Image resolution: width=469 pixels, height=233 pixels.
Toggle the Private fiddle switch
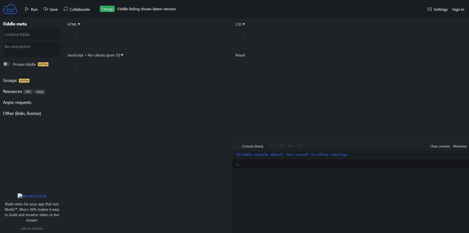[7, 64]
